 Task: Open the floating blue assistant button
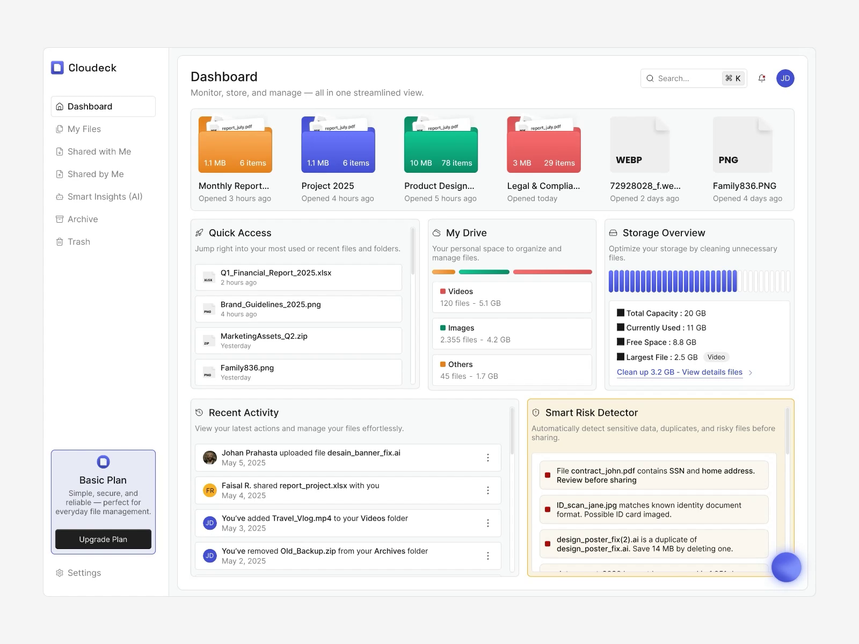coord(786,567)
